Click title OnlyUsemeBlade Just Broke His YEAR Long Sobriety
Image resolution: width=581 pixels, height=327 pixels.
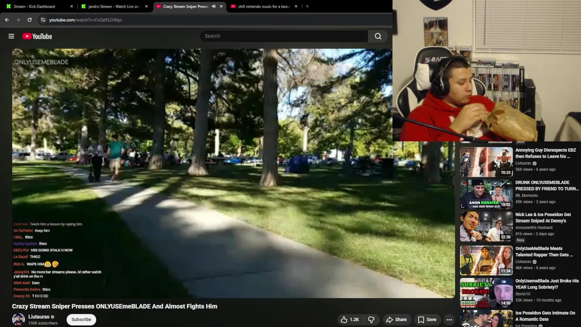[x=547, y=284]
